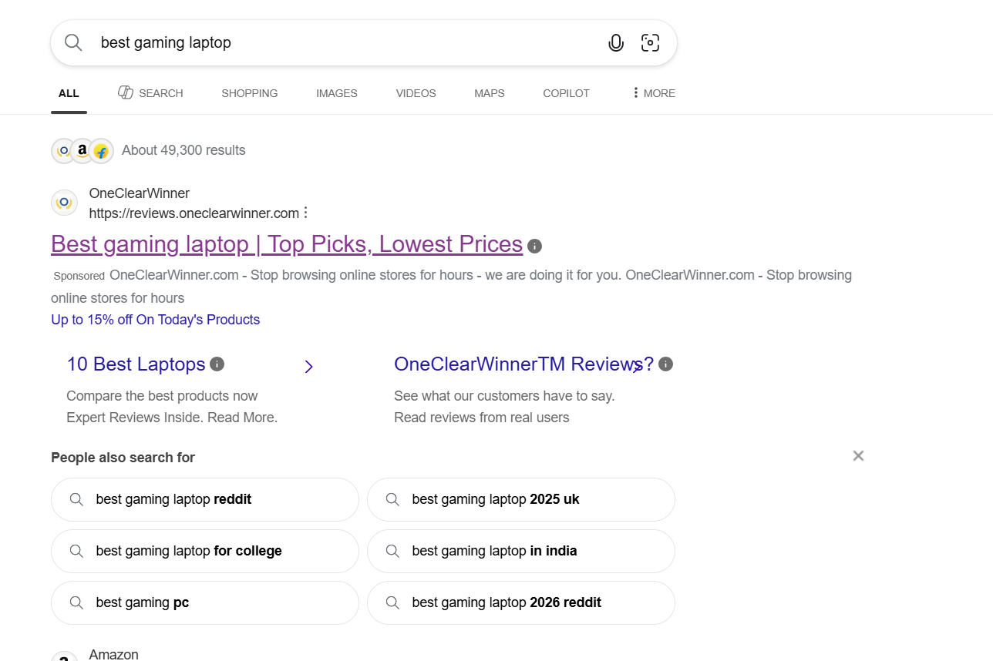The height and width of the screenshot is (661, 993).
Task: Open the VIDEOS tab
Action: pyautogui.click(x=416, y=93)
